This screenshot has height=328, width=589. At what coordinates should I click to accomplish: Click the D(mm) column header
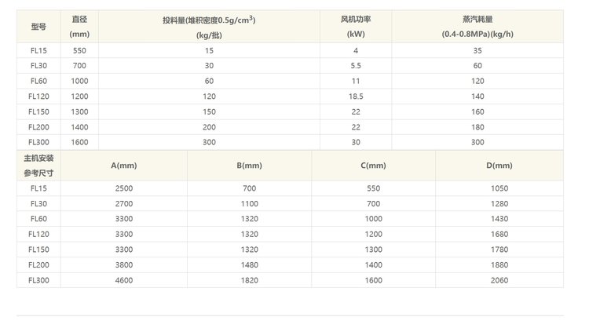(499, 165)
